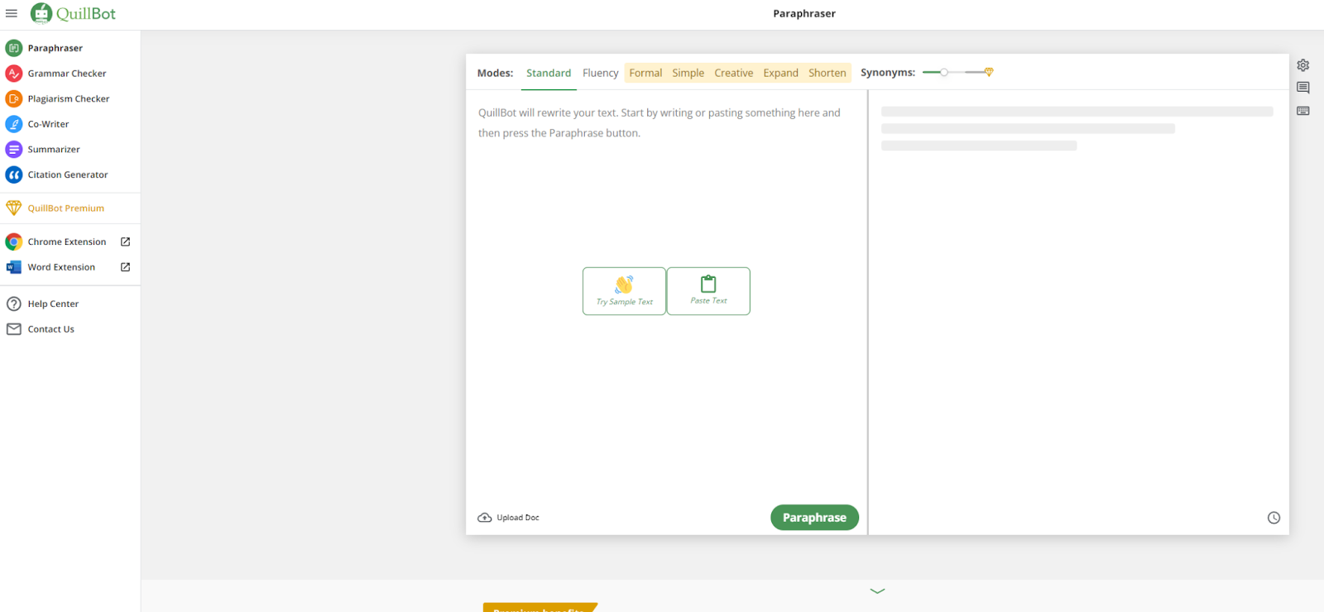Viewport: 1324px width, 612px height.
Task: Click the QuillBot wordmark text
Action: coord(86,13)
